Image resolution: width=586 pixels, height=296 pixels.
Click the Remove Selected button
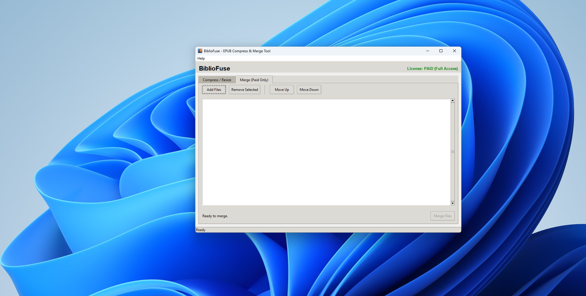click(x=244, y=89)
